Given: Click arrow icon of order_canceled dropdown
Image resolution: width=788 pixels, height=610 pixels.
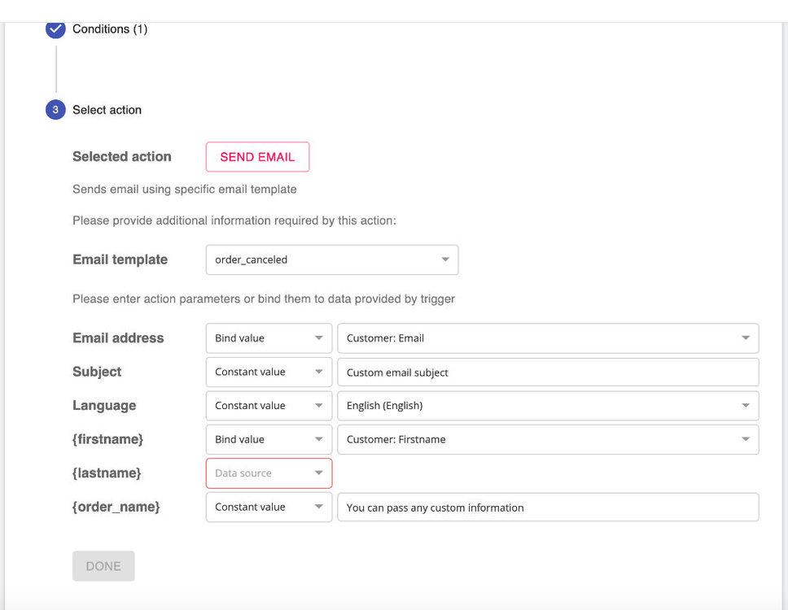Looking at the screenshot, I should tap(445, 260).
